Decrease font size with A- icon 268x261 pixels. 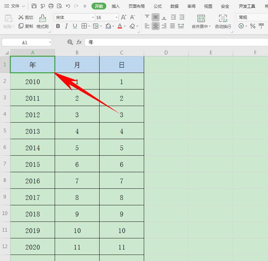pyautogui.click(x=132, y=17)
